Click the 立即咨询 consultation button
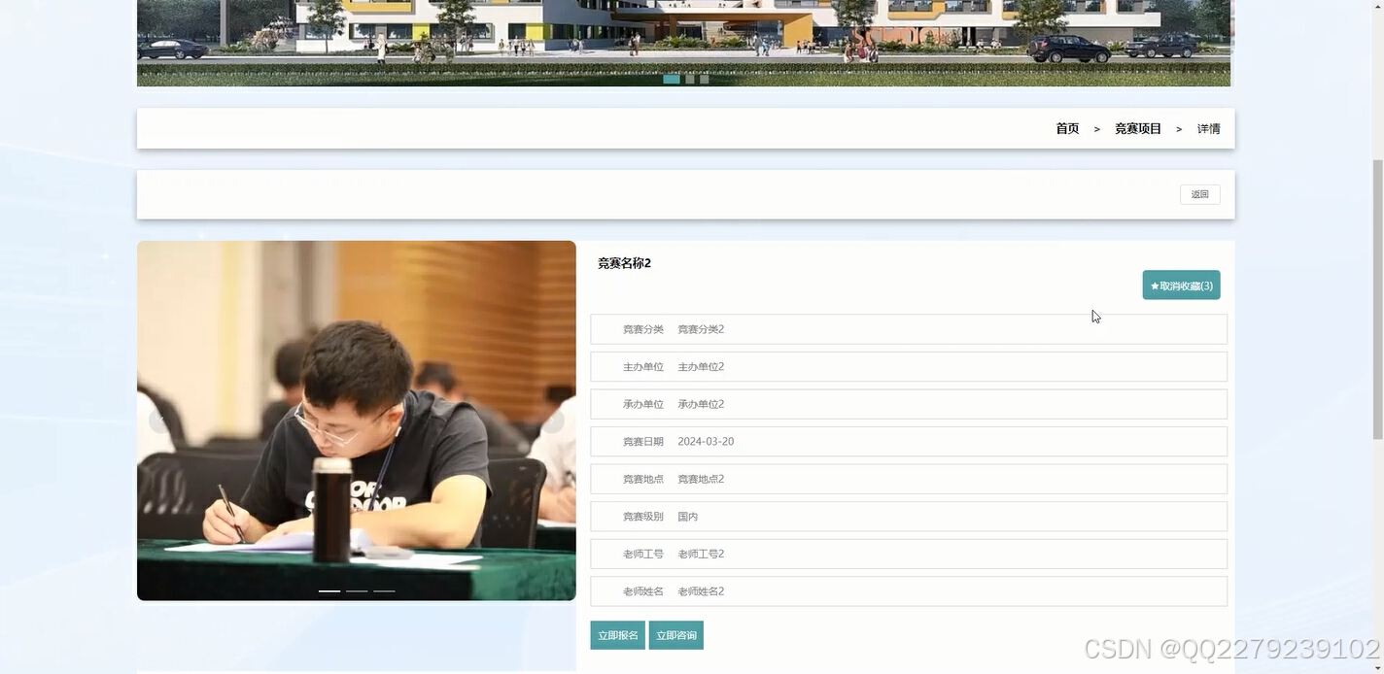 pos(676,634)
